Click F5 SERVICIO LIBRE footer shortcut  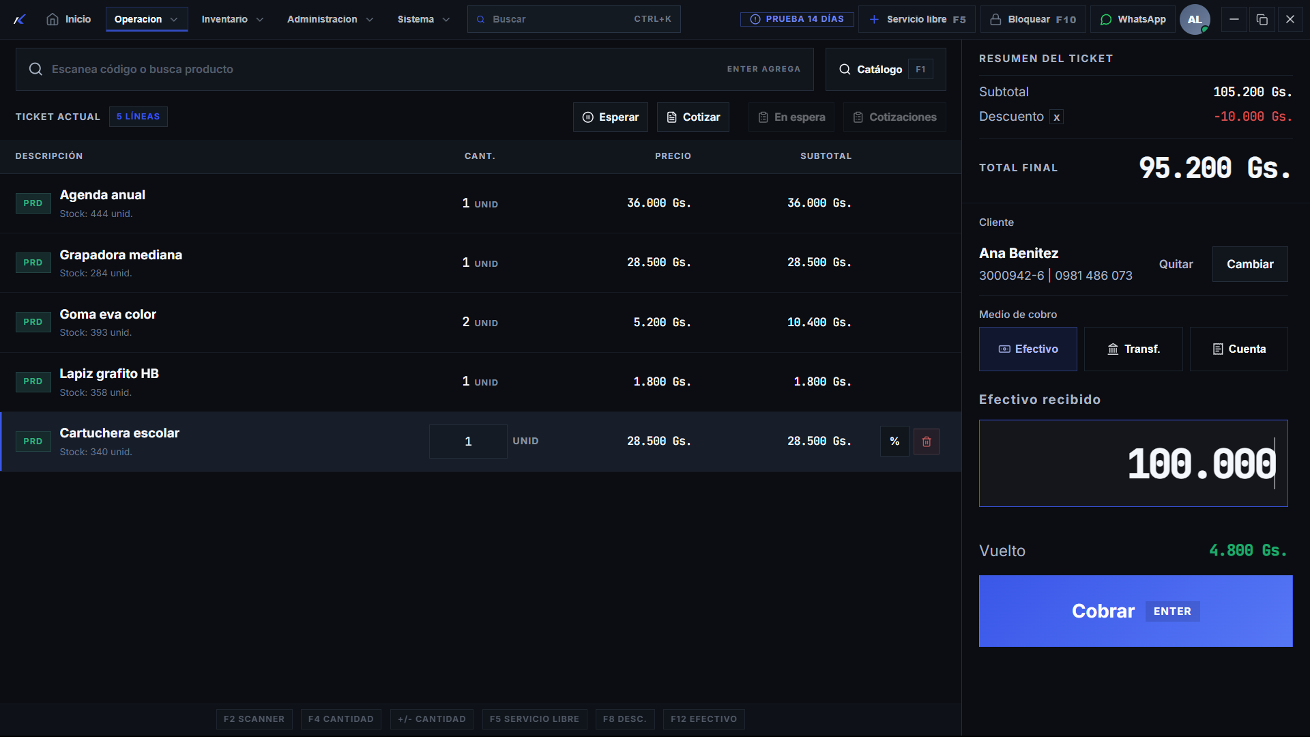534,719
